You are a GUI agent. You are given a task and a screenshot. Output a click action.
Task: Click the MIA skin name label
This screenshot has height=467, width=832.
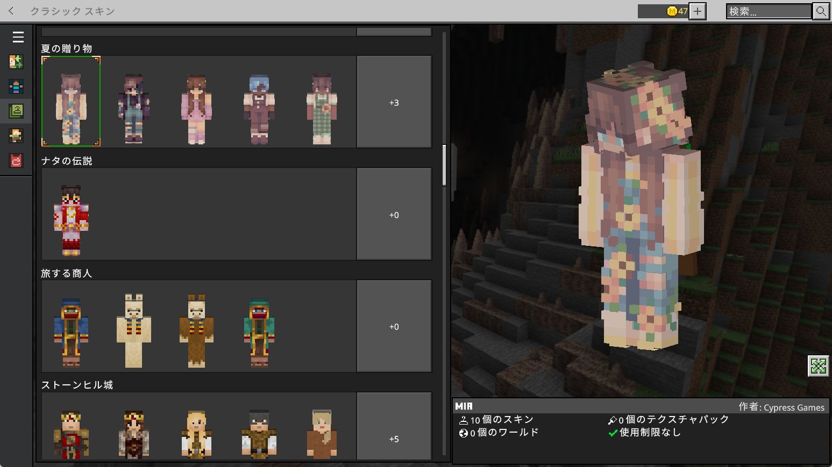[x=464, y=406]
